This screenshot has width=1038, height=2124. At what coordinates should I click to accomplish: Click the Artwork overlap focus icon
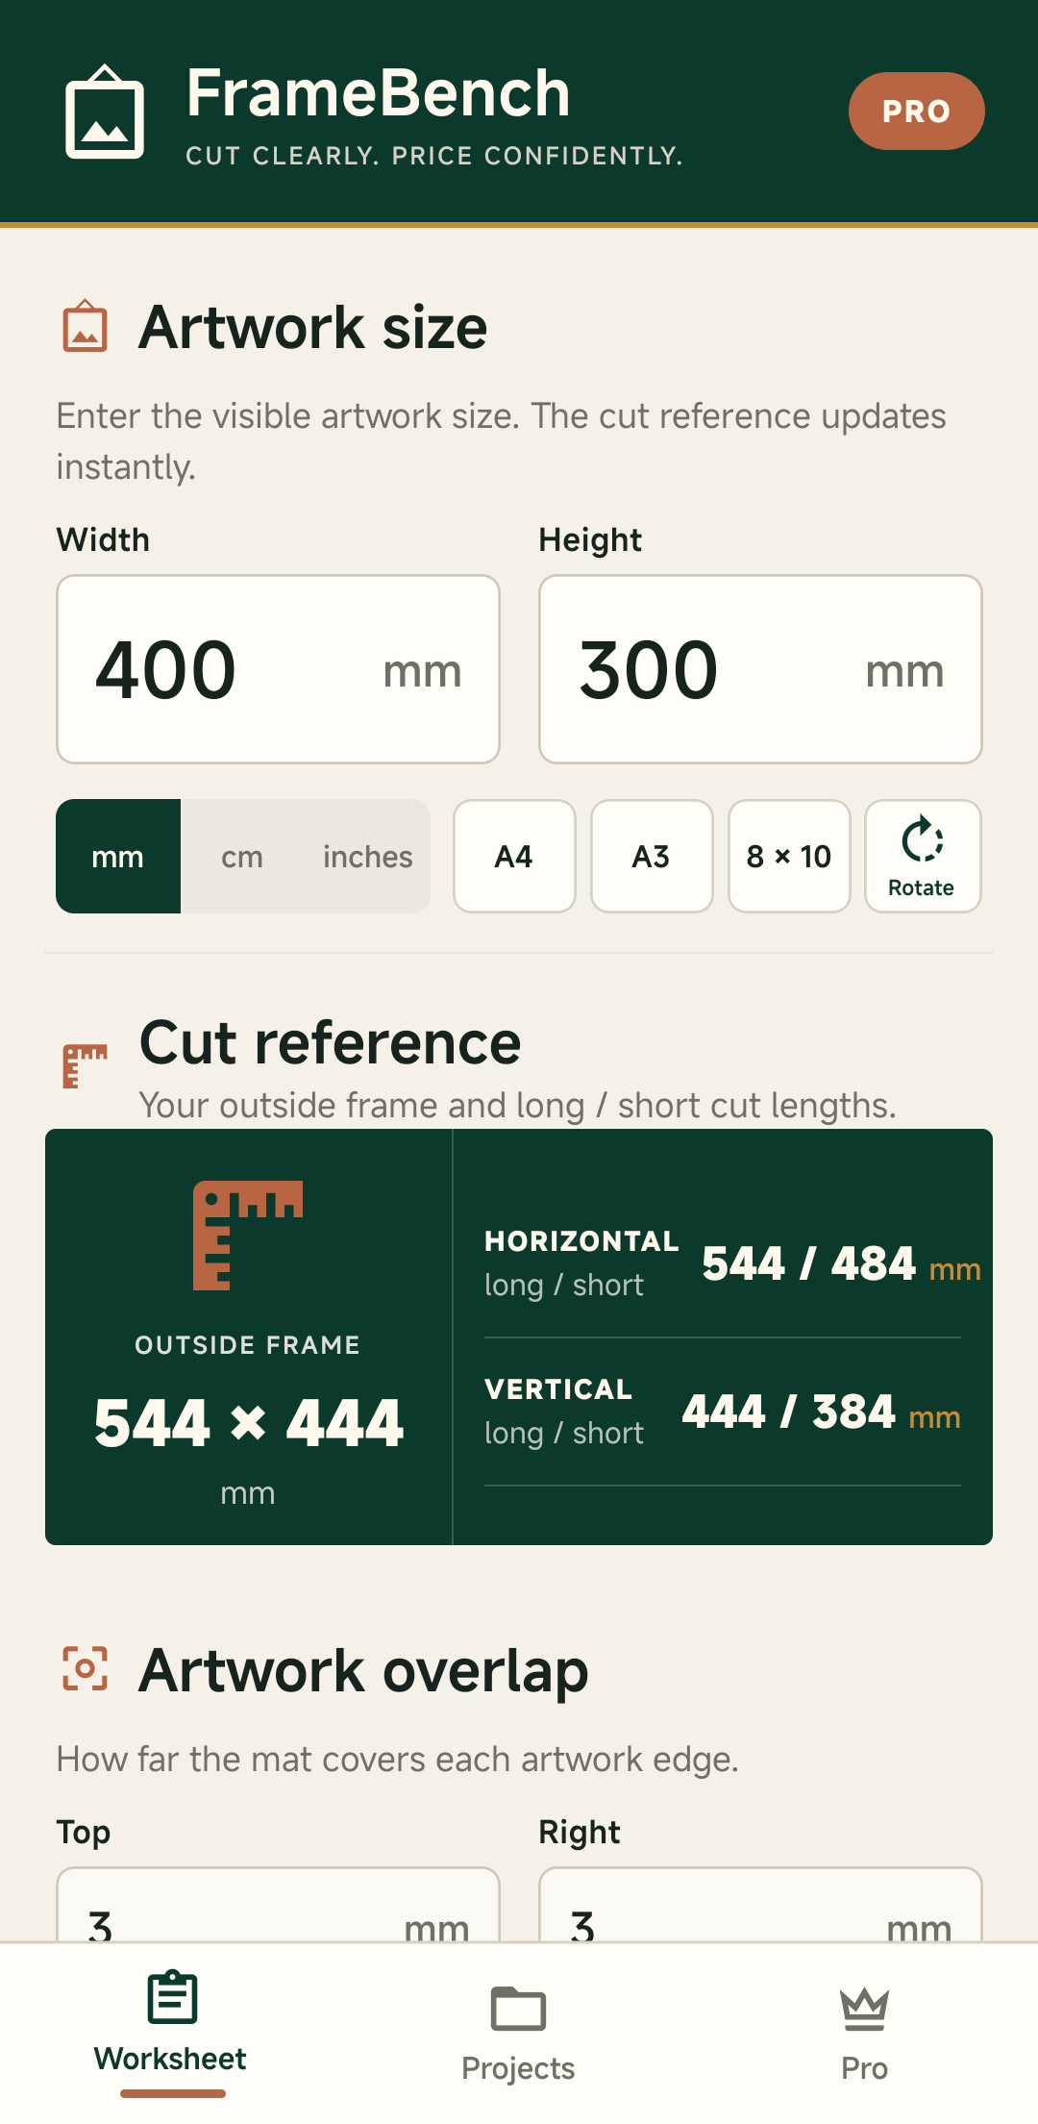click(x=85, y=1668)
